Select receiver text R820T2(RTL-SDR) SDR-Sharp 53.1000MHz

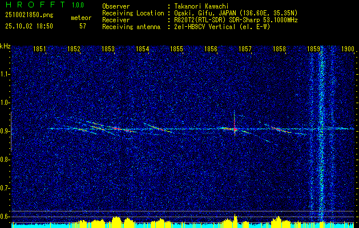coord(236,20)
